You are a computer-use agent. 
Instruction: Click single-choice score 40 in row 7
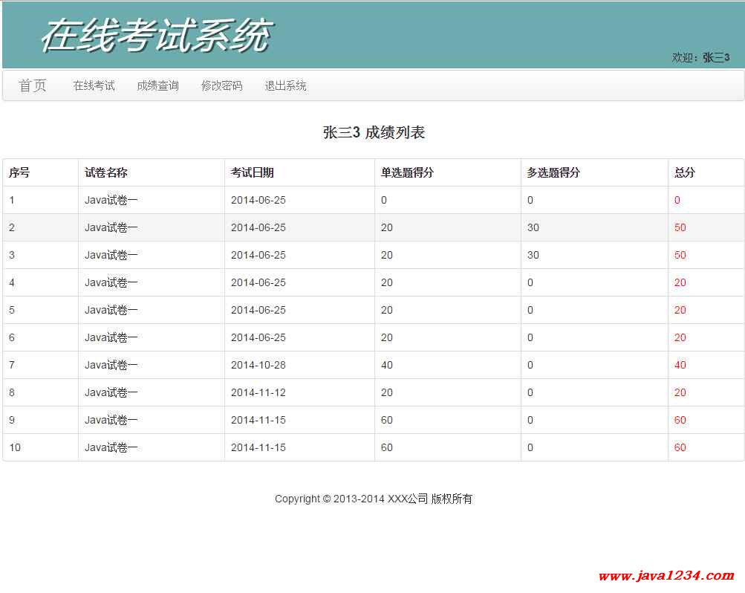tap(387, 365)
